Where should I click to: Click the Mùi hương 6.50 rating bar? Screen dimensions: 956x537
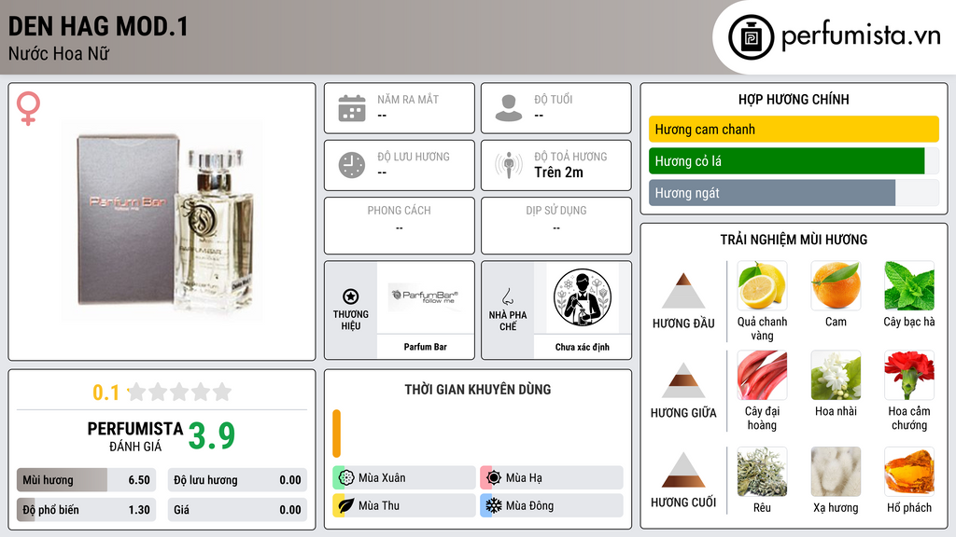click(x=86, y=480)
